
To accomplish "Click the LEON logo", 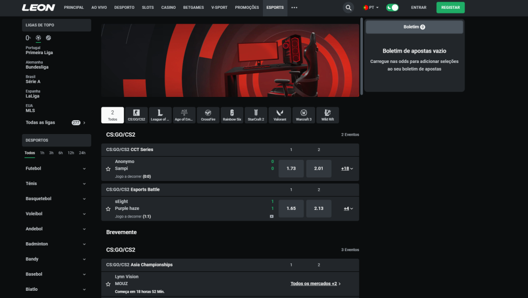I will tap(38, 7).
